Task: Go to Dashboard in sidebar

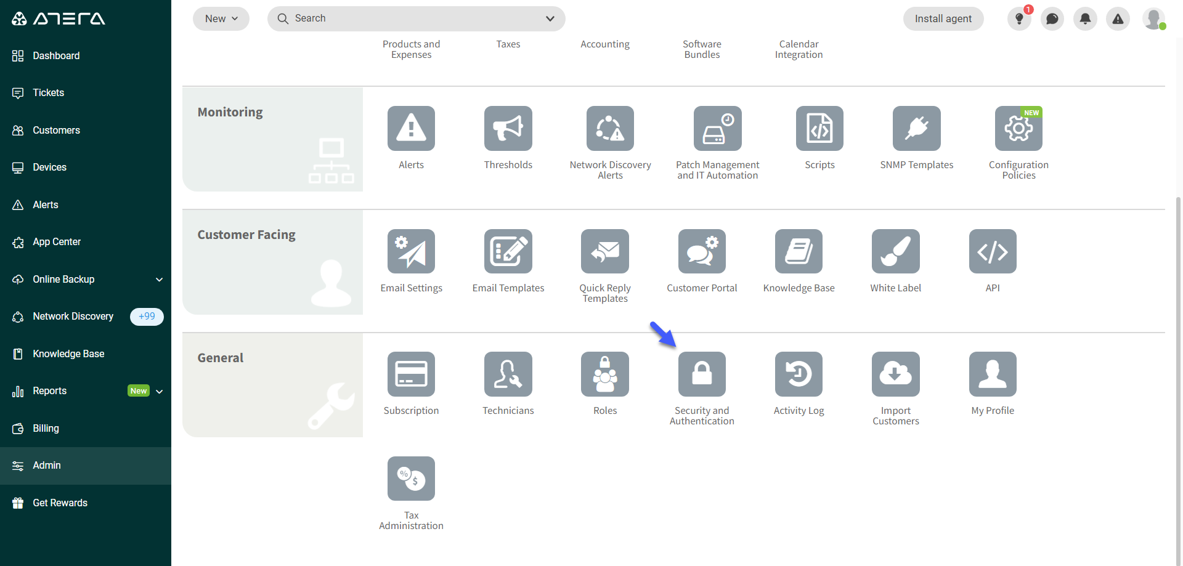Action: (86, 55)
